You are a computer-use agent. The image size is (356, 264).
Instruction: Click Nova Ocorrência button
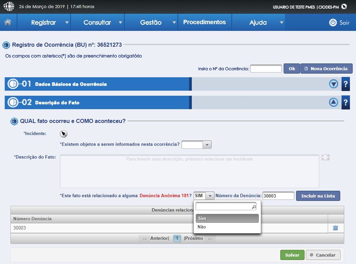pyautogui.click(x=326, y=68)
